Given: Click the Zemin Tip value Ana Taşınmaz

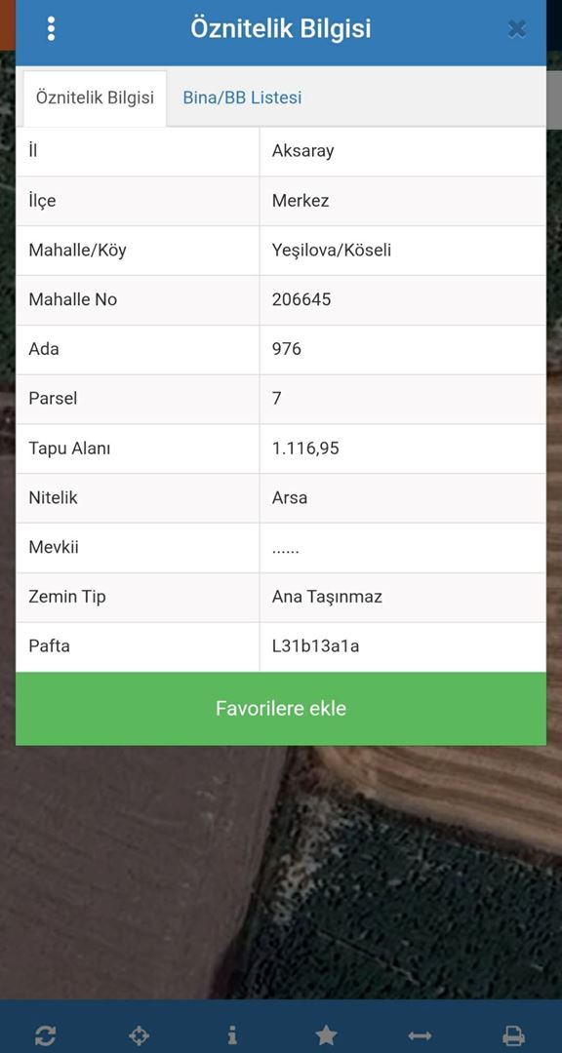Looking at the screenshot, I should tap(328, 597).
